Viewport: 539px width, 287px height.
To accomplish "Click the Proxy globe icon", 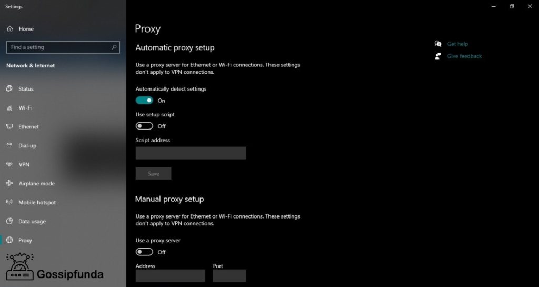I will click(x=9, y=240).
